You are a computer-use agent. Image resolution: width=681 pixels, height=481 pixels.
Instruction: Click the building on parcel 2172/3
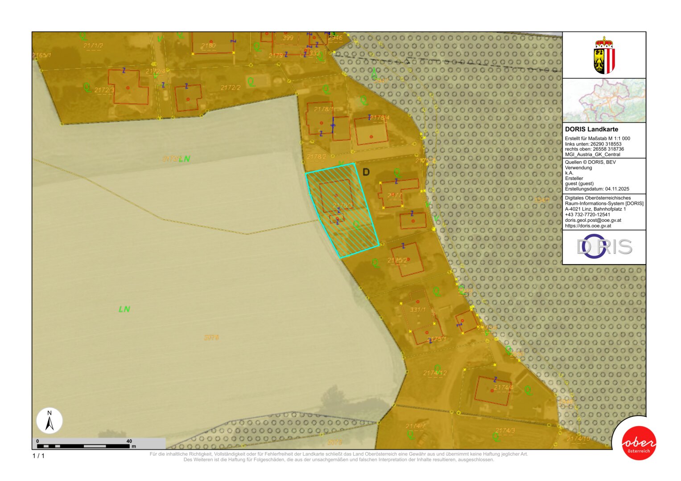click(x=128, y=87)
